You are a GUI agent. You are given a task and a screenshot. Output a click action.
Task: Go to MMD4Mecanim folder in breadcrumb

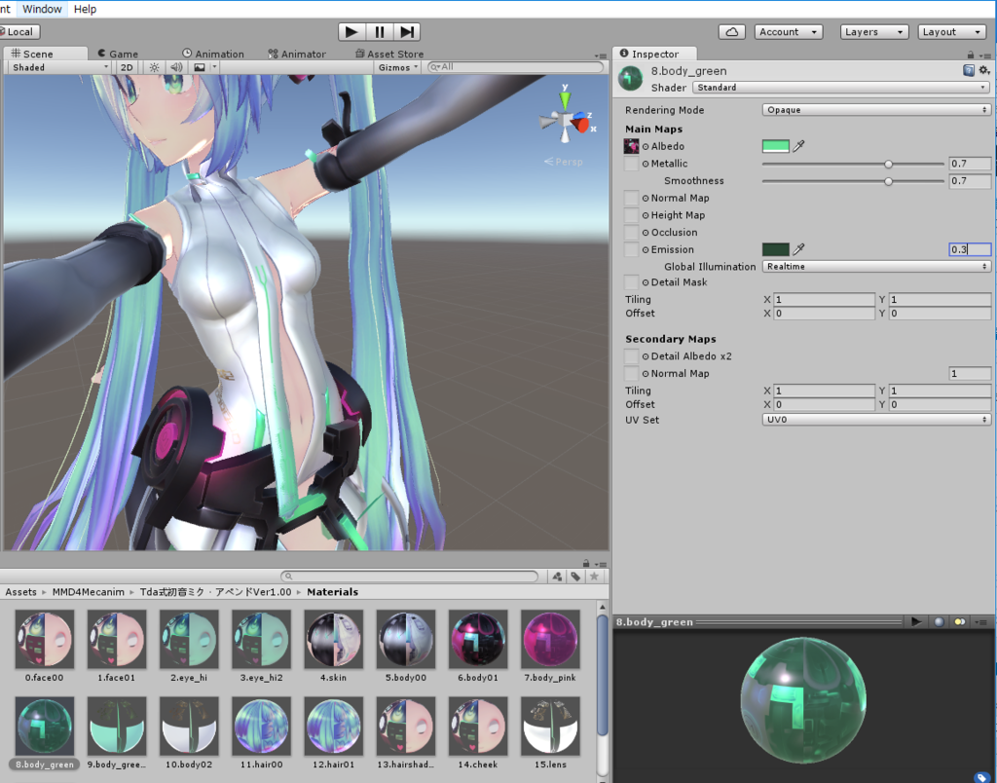[x=89, y=591]
